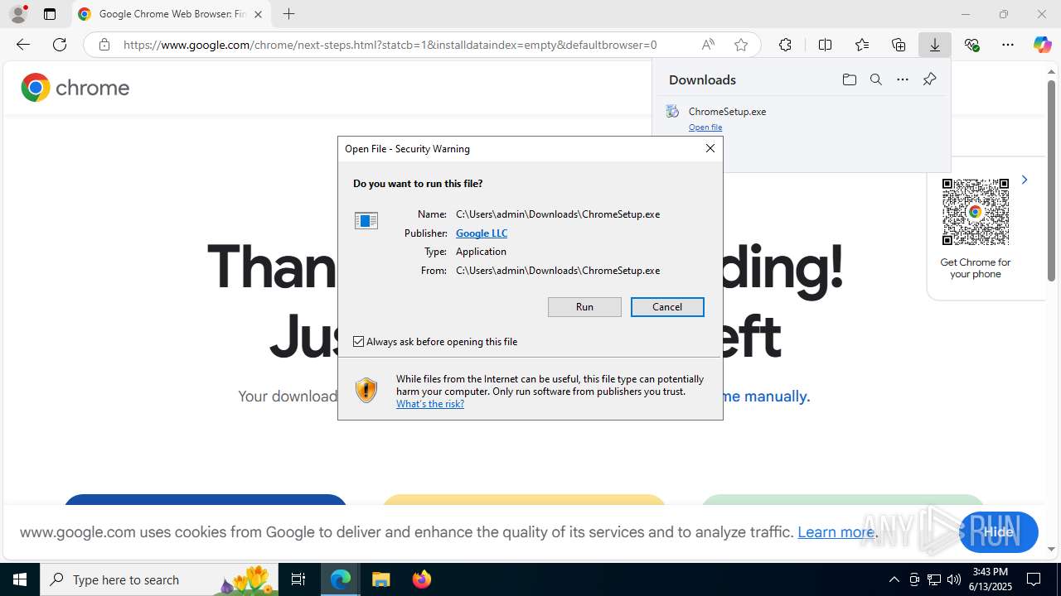
Task: Open a new tab with the plus button
Action: [x=288, y=14]
